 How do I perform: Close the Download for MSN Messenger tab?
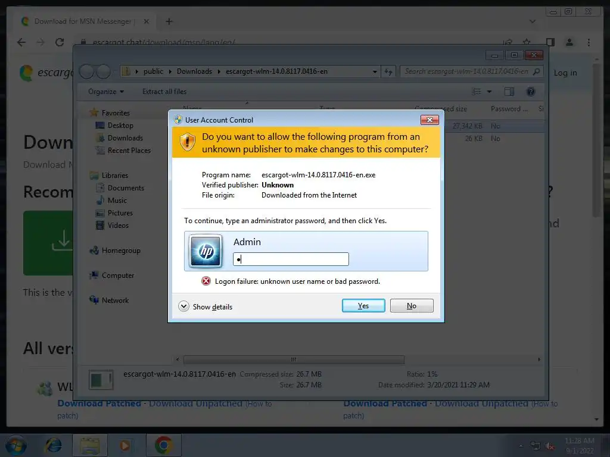147,21
